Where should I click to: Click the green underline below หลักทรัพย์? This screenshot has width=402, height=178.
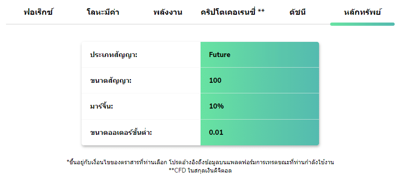(362, 24)
